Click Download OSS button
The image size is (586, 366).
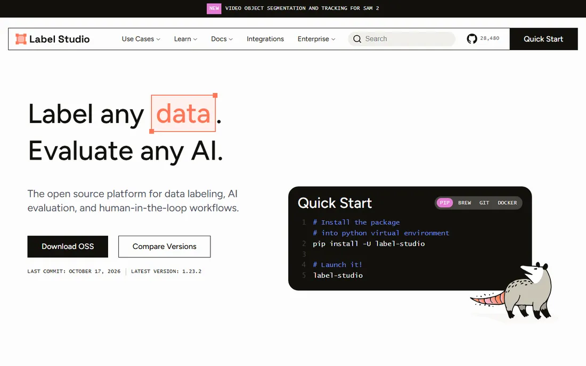(68, 246)
